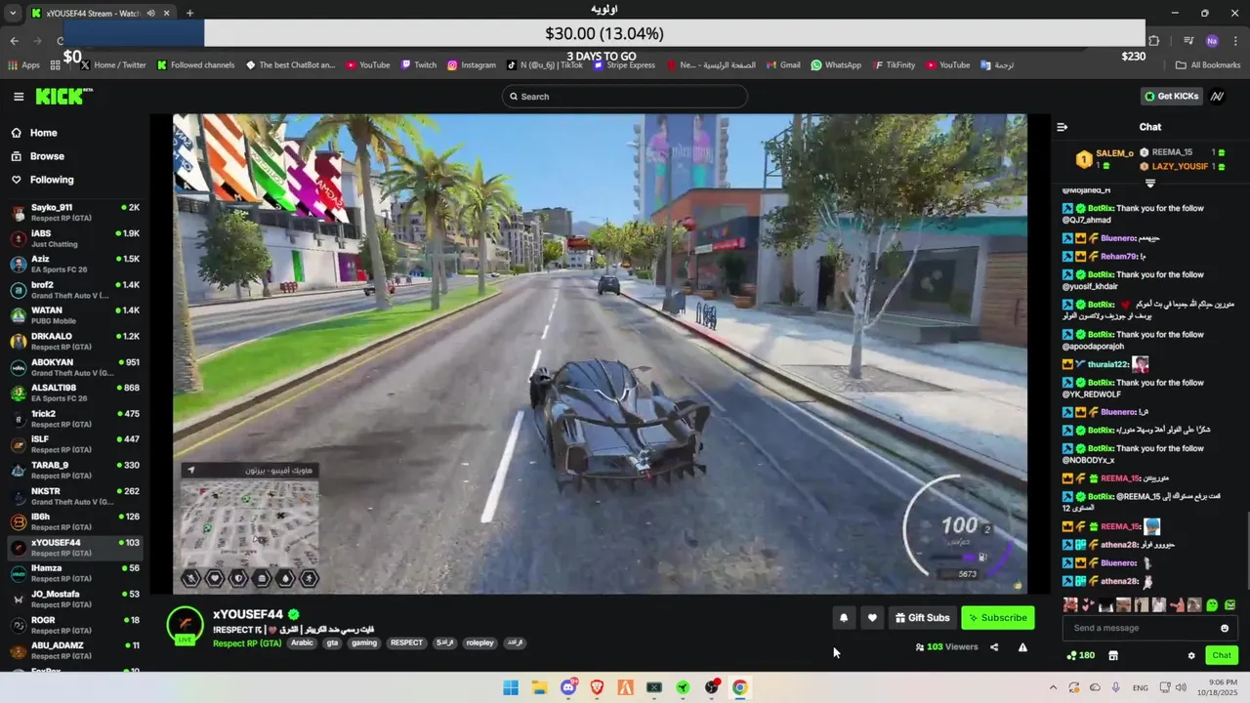Click the notification bell for xYOUSEF44
The height and width of the screenshot is (703, 1250).
click(844, 617)
